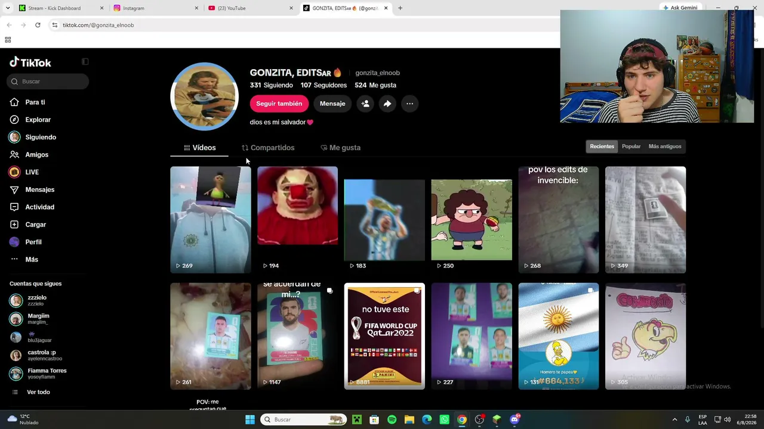Viewport: 764px width, 429px height.
Task: Sort videos by Recientes
Action: pos(602,147)
